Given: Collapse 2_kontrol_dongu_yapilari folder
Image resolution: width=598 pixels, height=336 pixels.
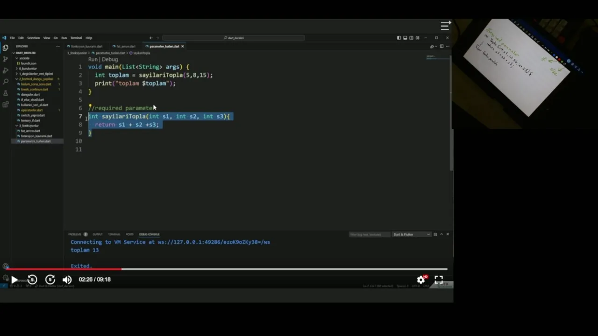Looking at the screenshot, I should [36, 79].
